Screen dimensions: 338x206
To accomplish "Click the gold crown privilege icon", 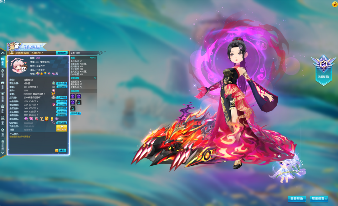I will click(42, 74).
